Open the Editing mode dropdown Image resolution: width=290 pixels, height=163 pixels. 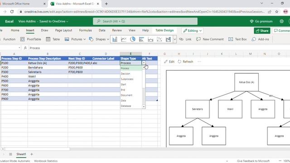coord(192,31)
